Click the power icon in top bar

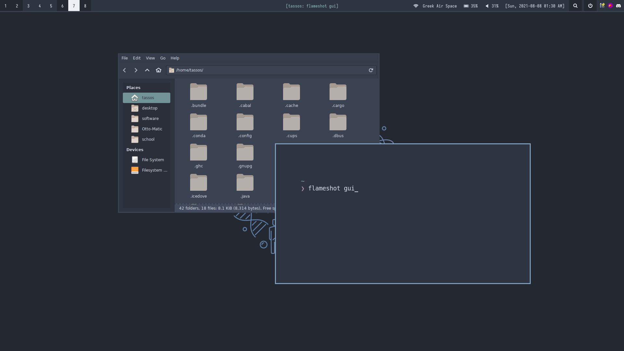click(590, 6)
